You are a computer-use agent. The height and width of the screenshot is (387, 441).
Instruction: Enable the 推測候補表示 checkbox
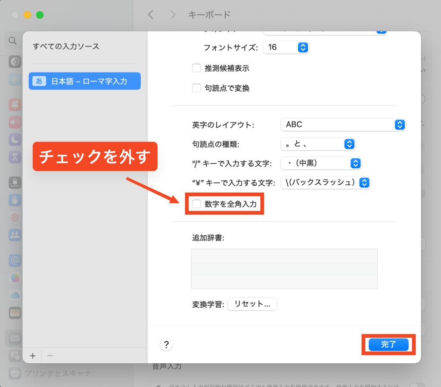pos(196,68)
